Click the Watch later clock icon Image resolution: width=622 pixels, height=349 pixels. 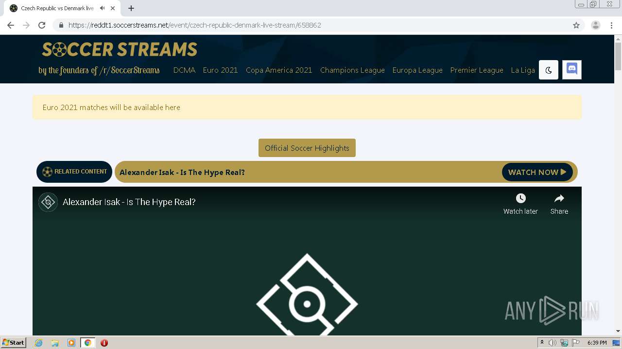520,198
